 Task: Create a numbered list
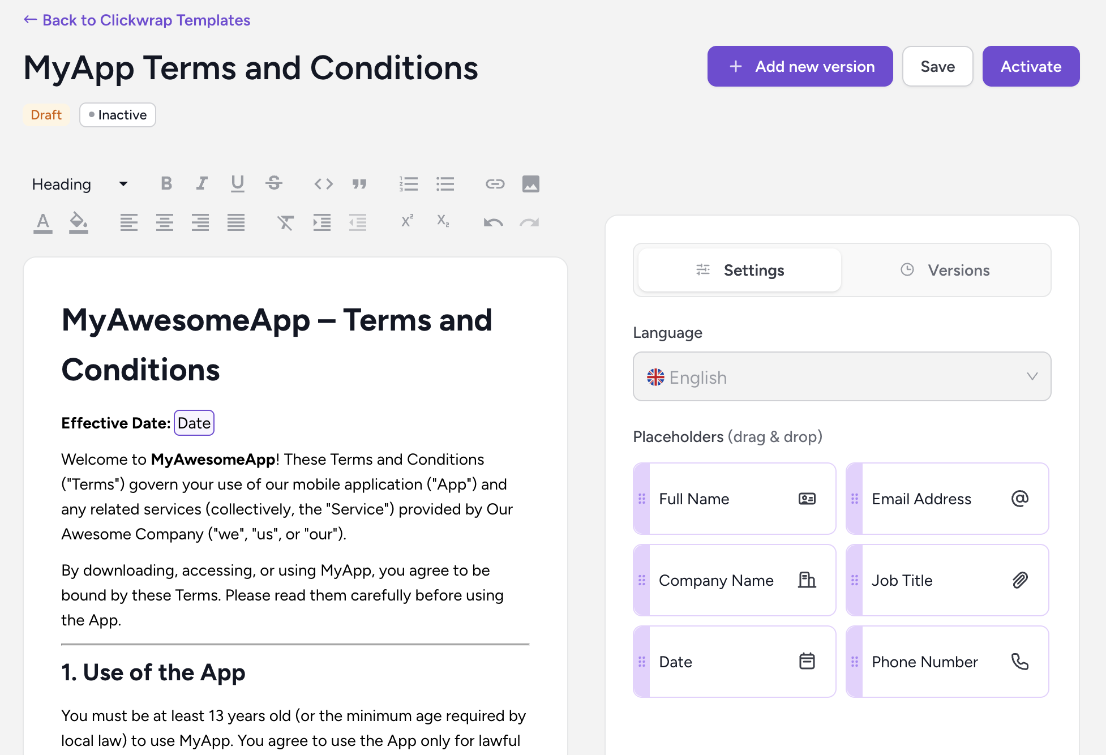click(408, 184)
